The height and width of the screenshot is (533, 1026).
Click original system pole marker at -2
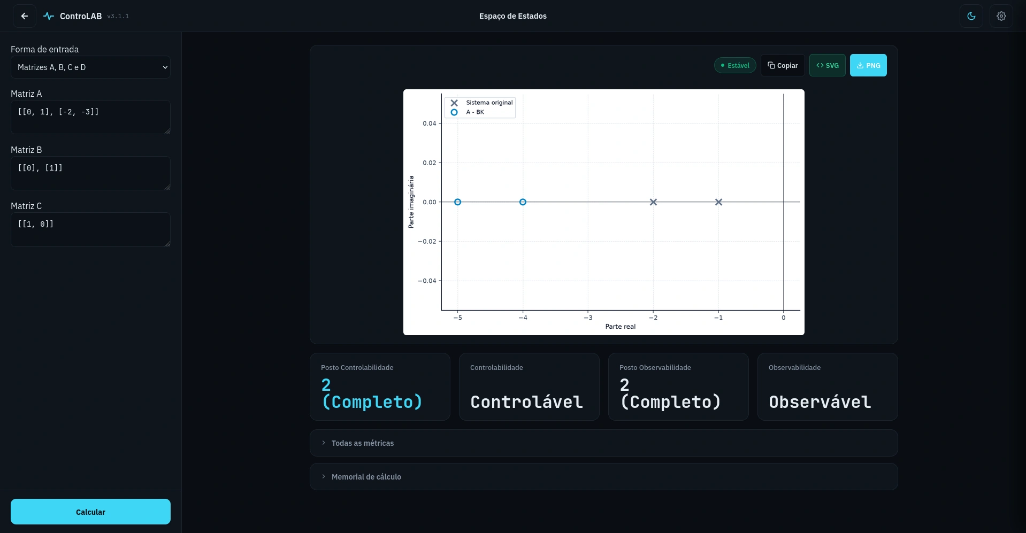point(653,202)
